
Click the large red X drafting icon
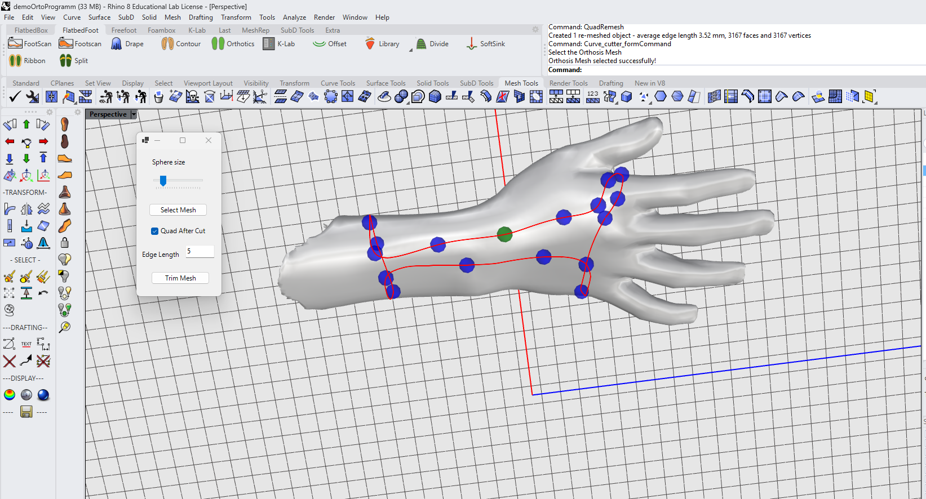tap(10, 361)
